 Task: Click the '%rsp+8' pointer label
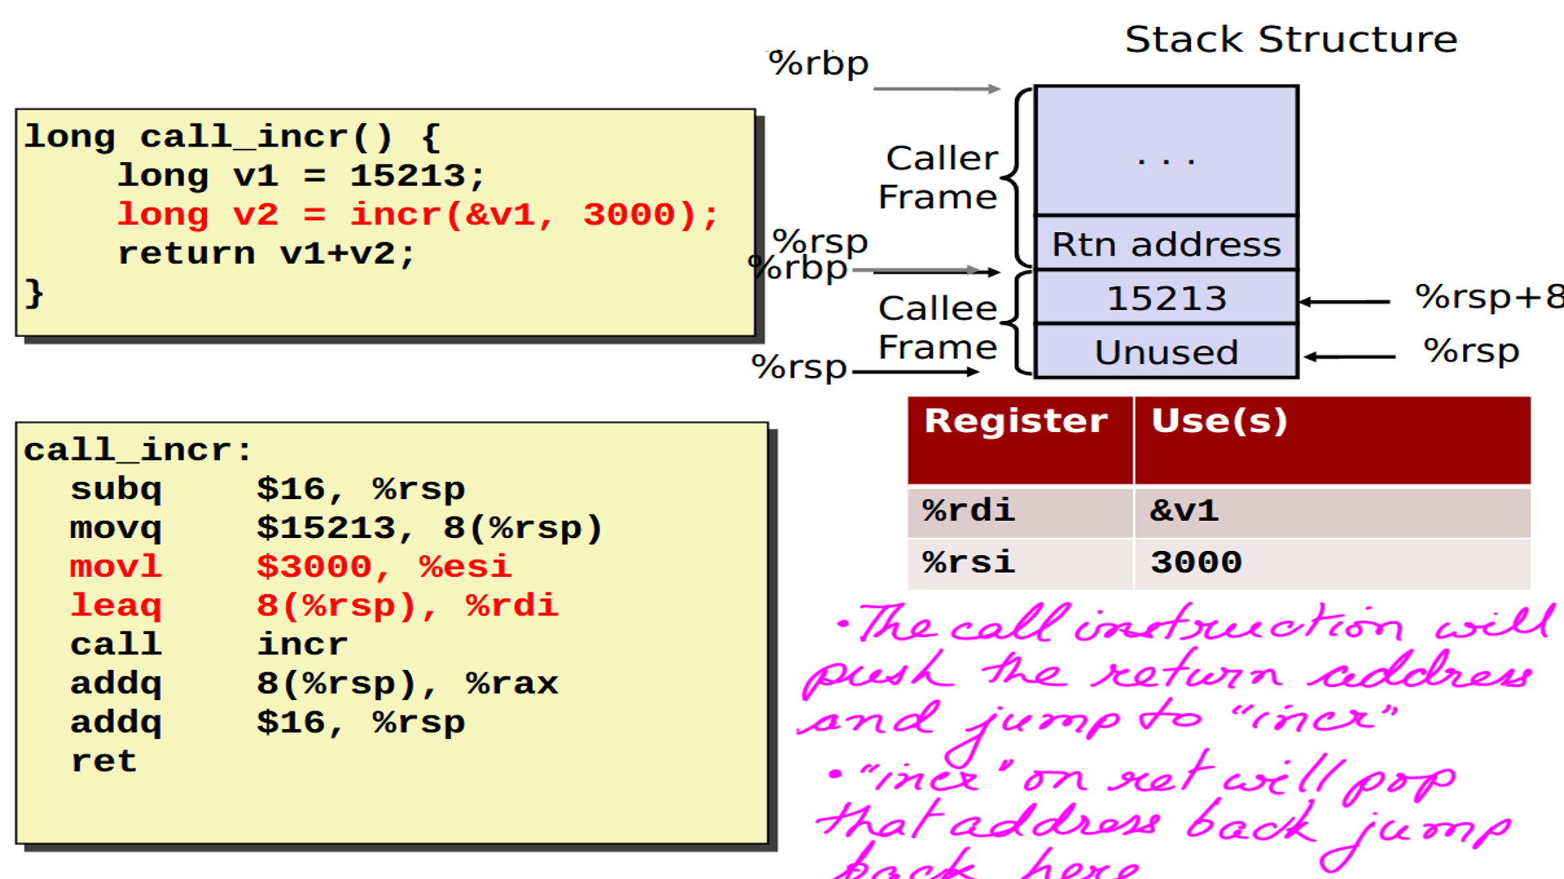pos(1489,297)
